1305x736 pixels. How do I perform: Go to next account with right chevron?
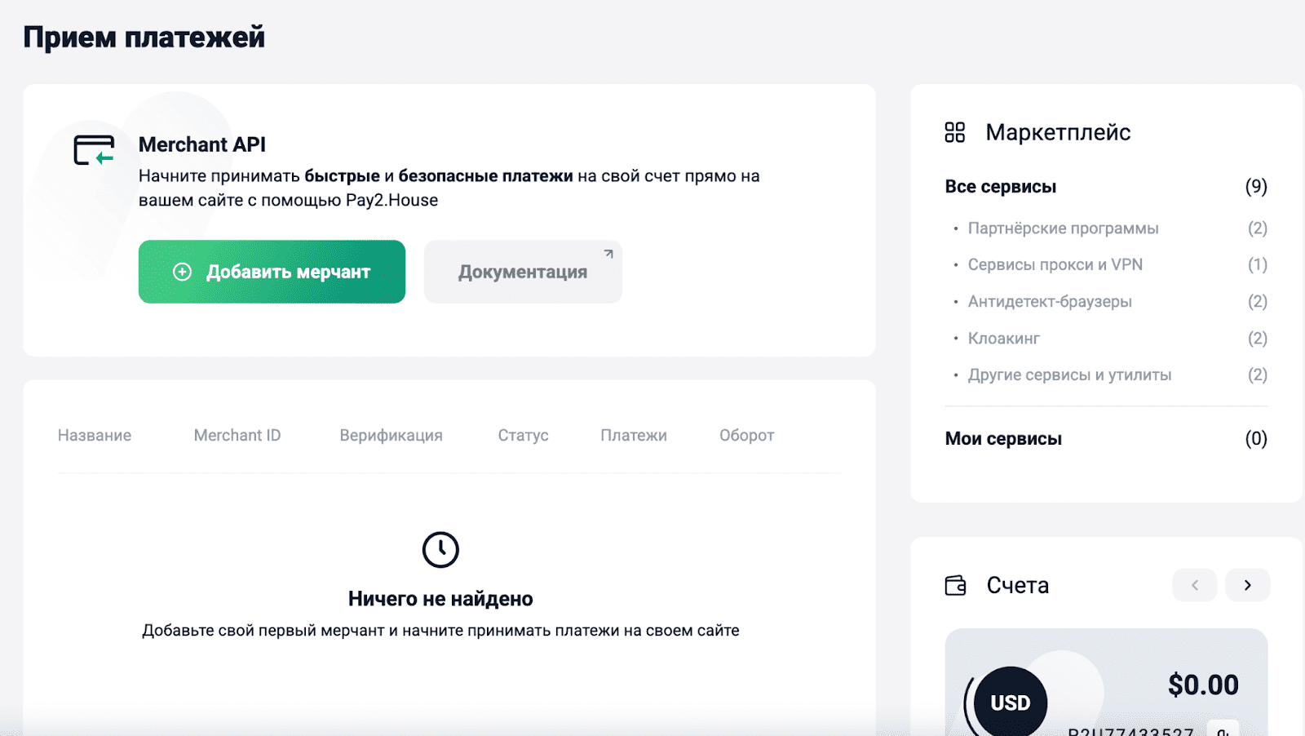pos(1247,585)
